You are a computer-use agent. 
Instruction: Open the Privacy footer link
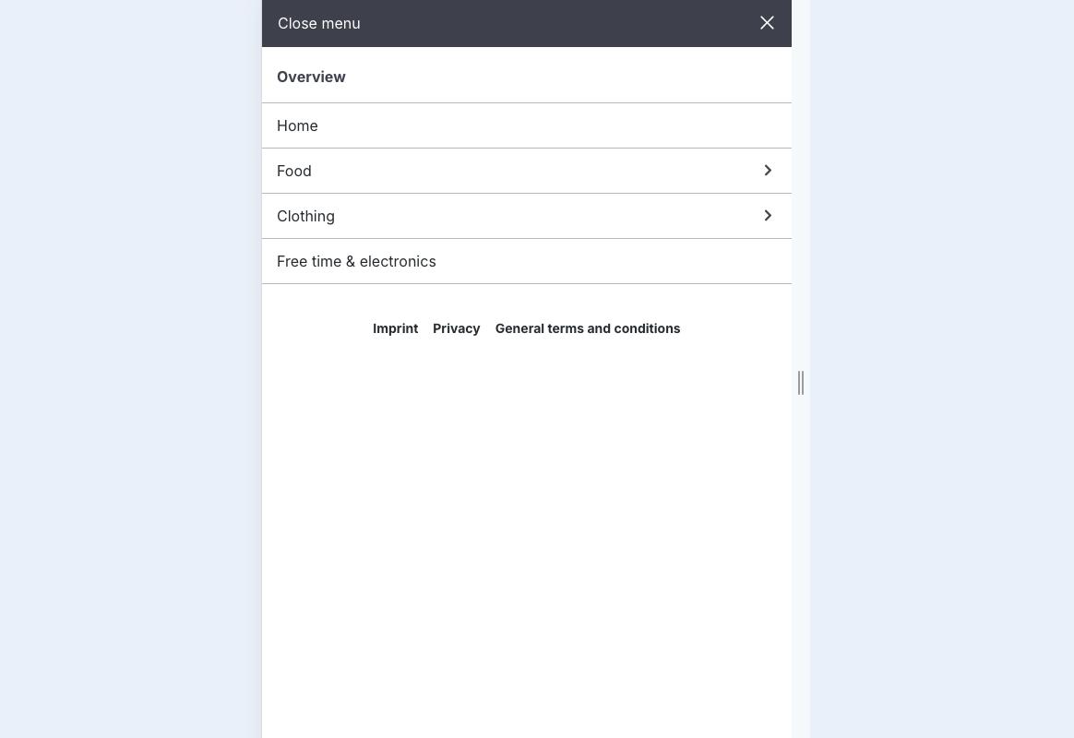click(457, 328)
